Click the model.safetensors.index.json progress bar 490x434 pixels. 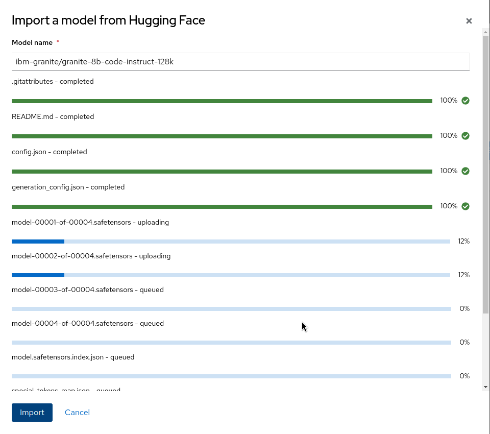[x=232, y=376]
